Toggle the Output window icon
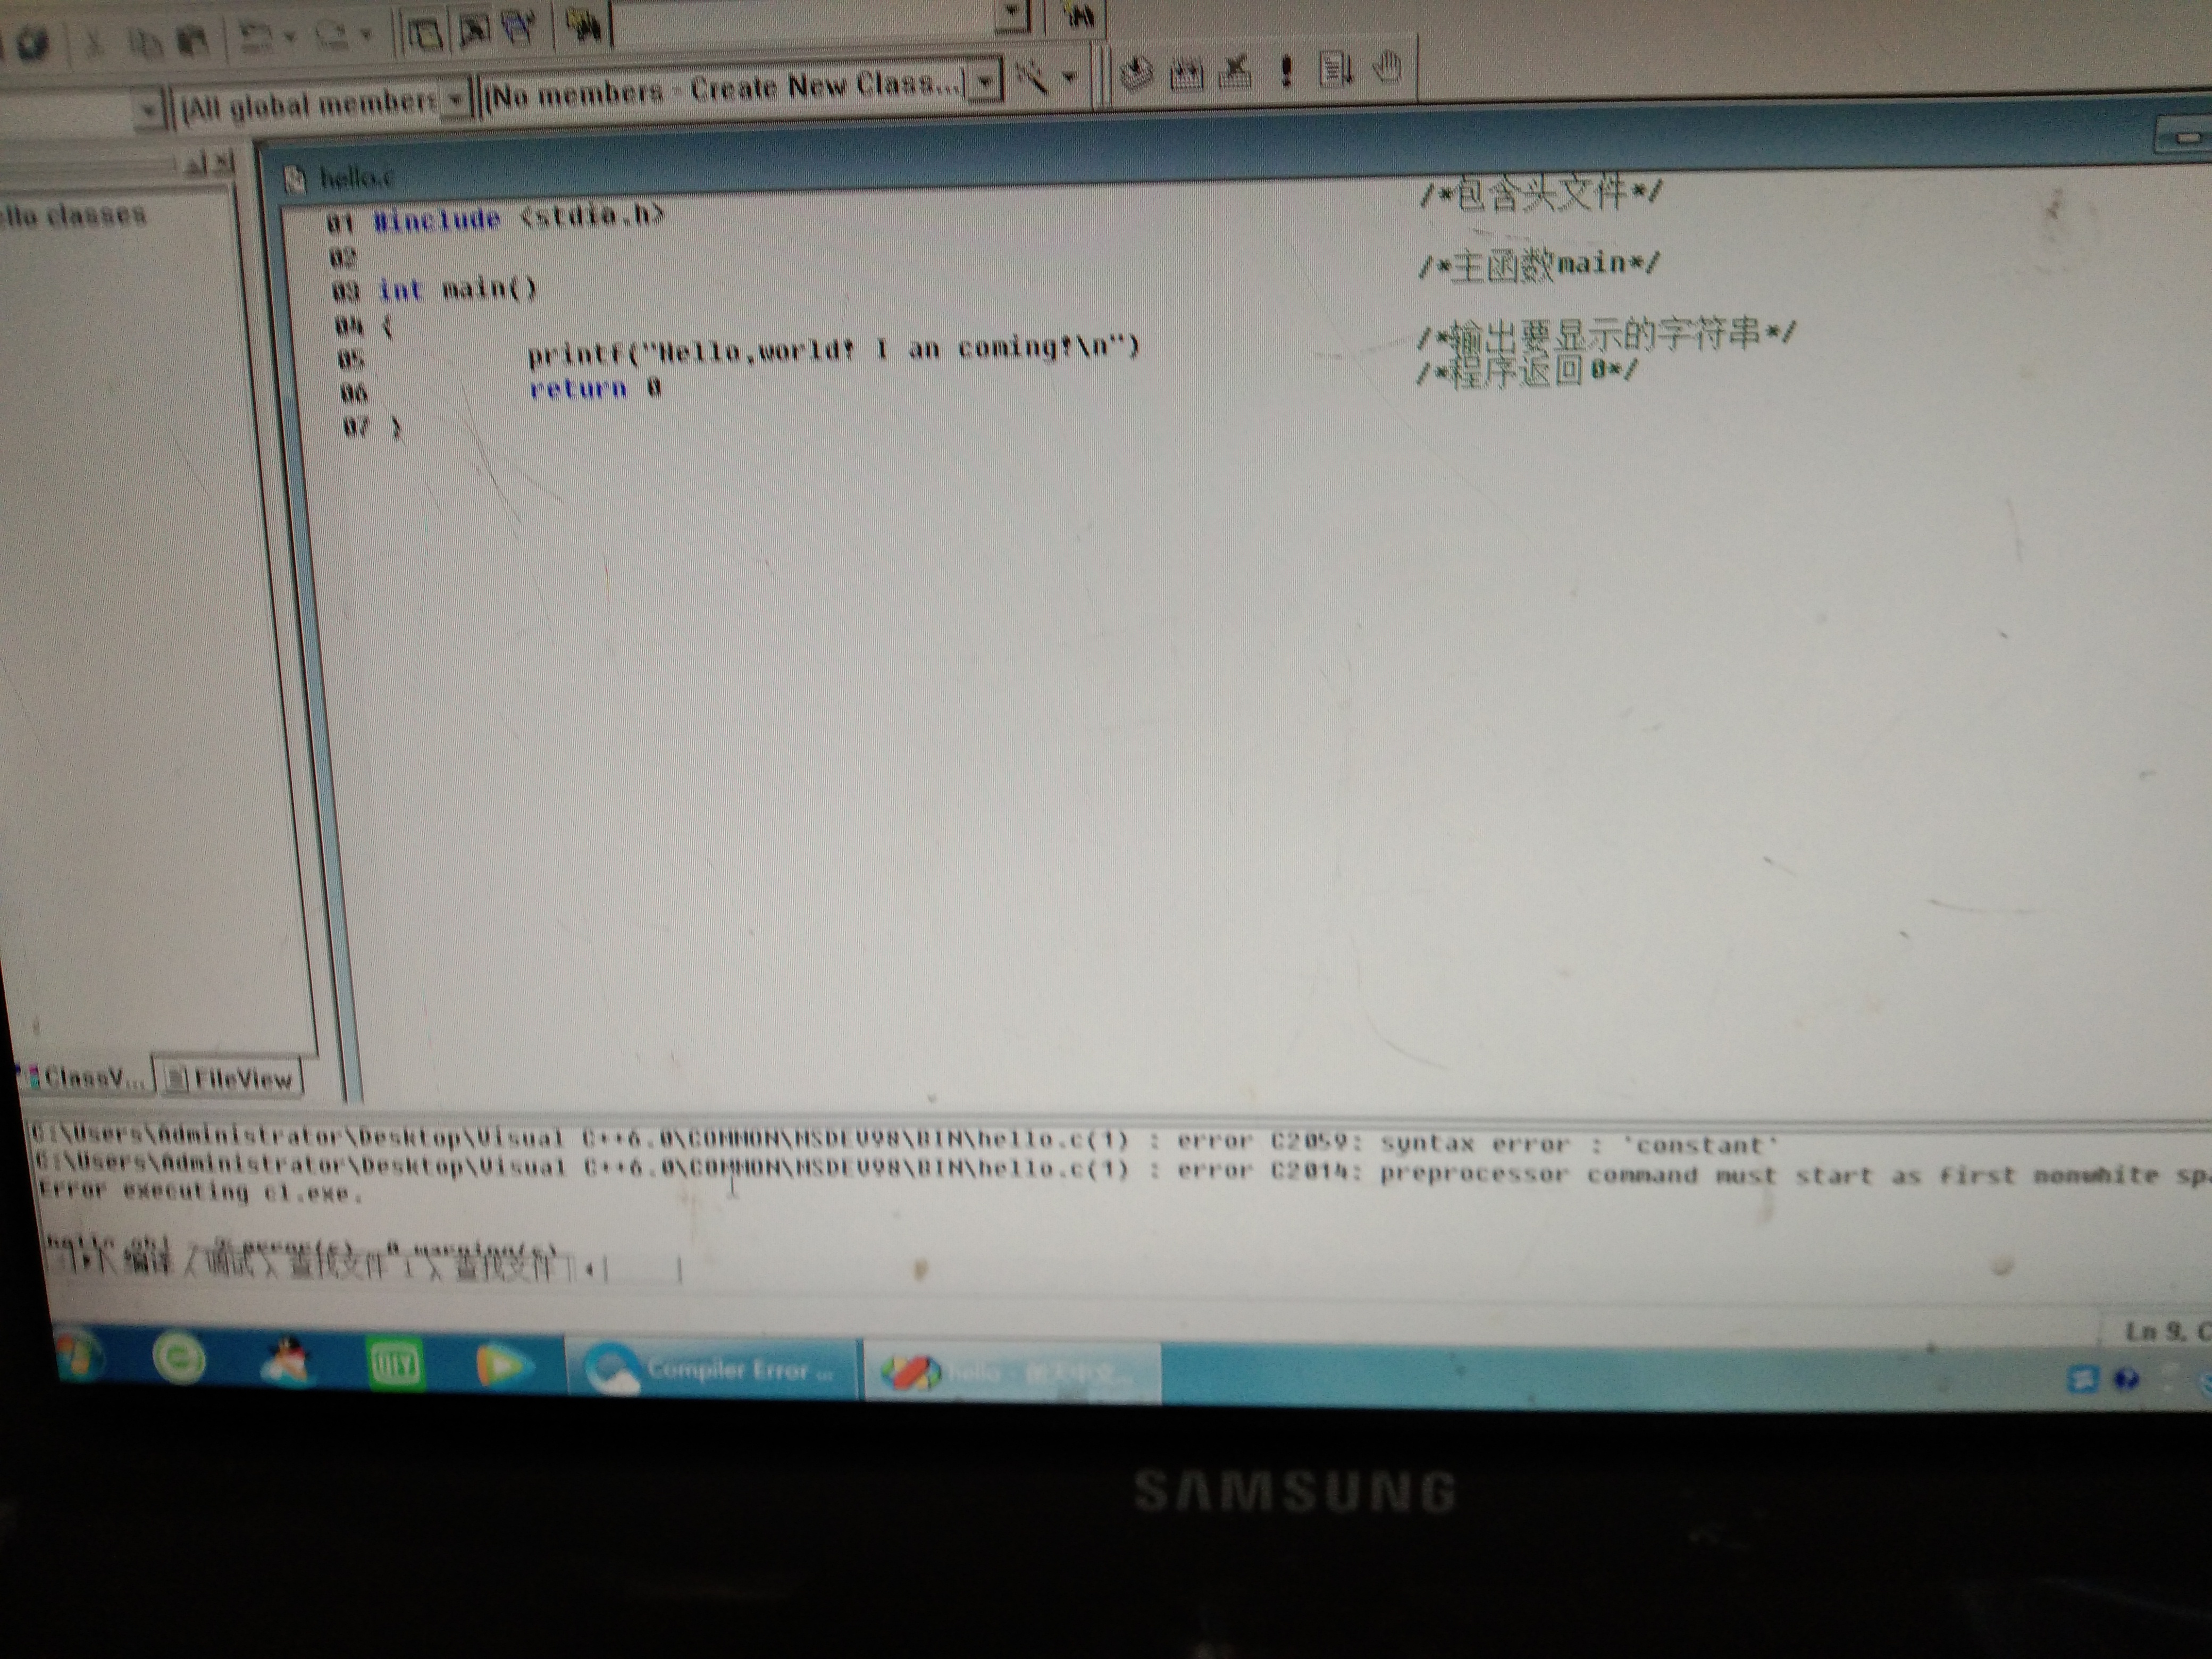This screenshot has width=2212, height=1659. tap(474, 31)
